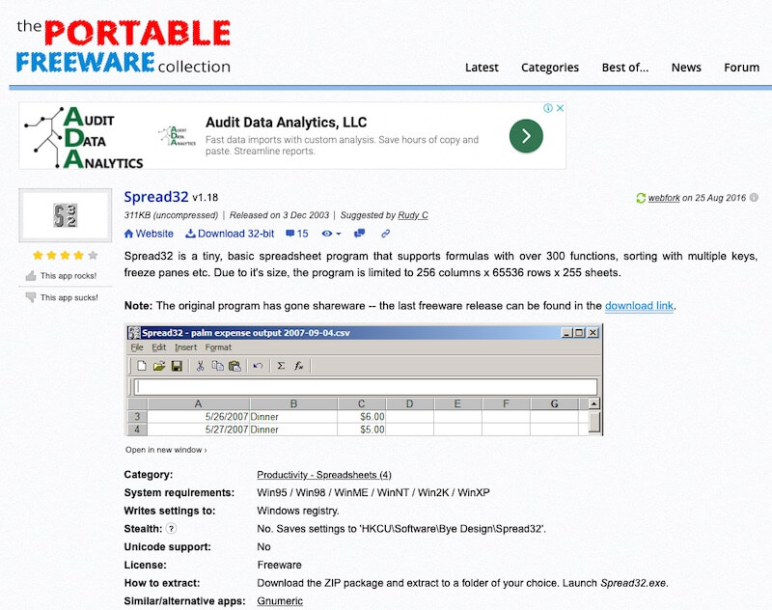Copy the permalink chain icon
Viewport: 772px width, 610px height.
click(385, 234)
